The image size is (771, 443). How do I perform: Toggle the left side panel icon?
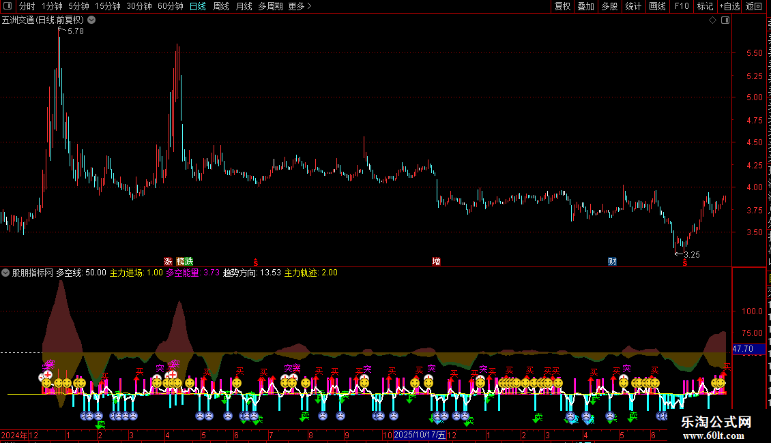pyautogui.click(x=8, y=6)
